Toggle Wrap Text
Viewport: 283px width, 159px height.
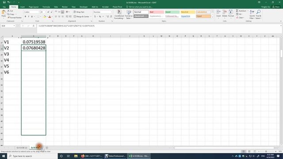click(x=79, y=12)
